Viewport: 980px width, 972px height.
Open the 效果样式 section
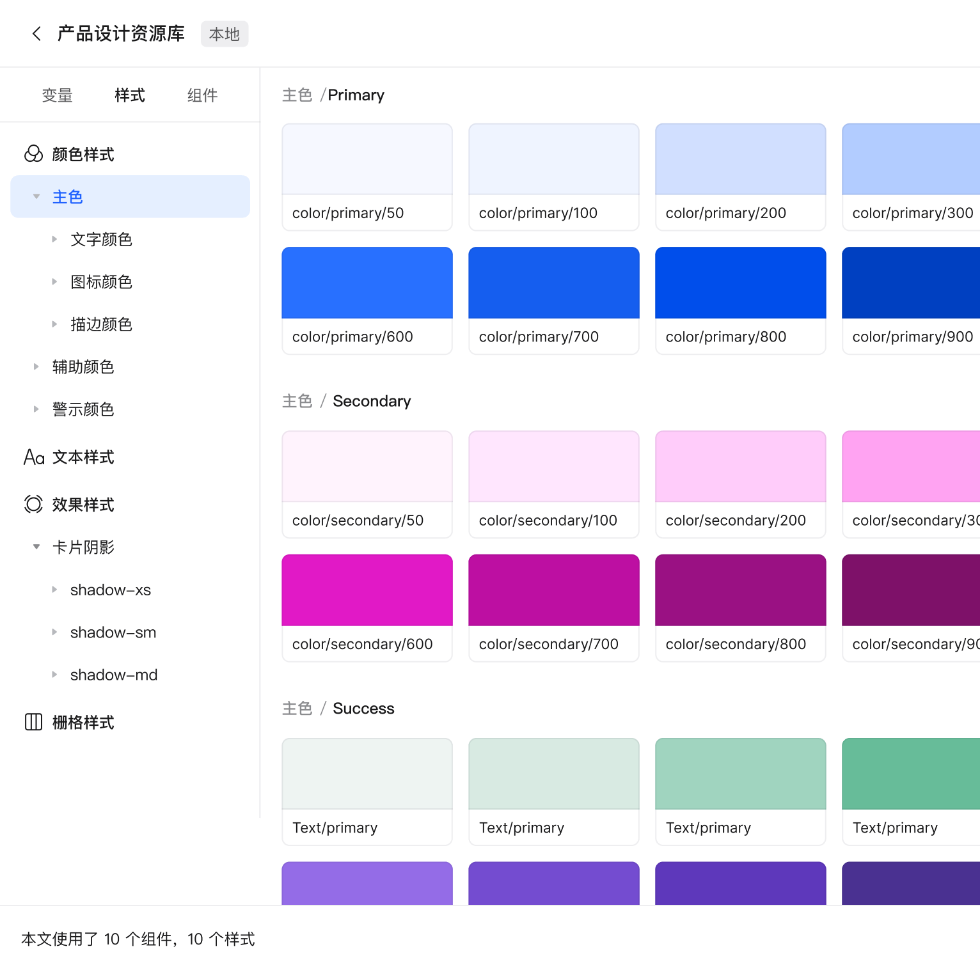83,505
